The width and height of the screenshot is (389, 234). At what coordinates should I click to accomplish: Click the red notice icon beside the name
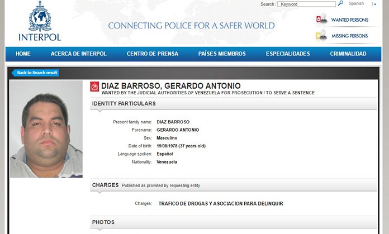coord(94,87)
